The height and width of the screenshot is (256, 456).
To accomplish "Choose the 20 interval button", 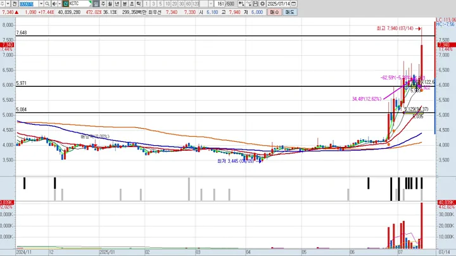I will [x=175, y=4].
